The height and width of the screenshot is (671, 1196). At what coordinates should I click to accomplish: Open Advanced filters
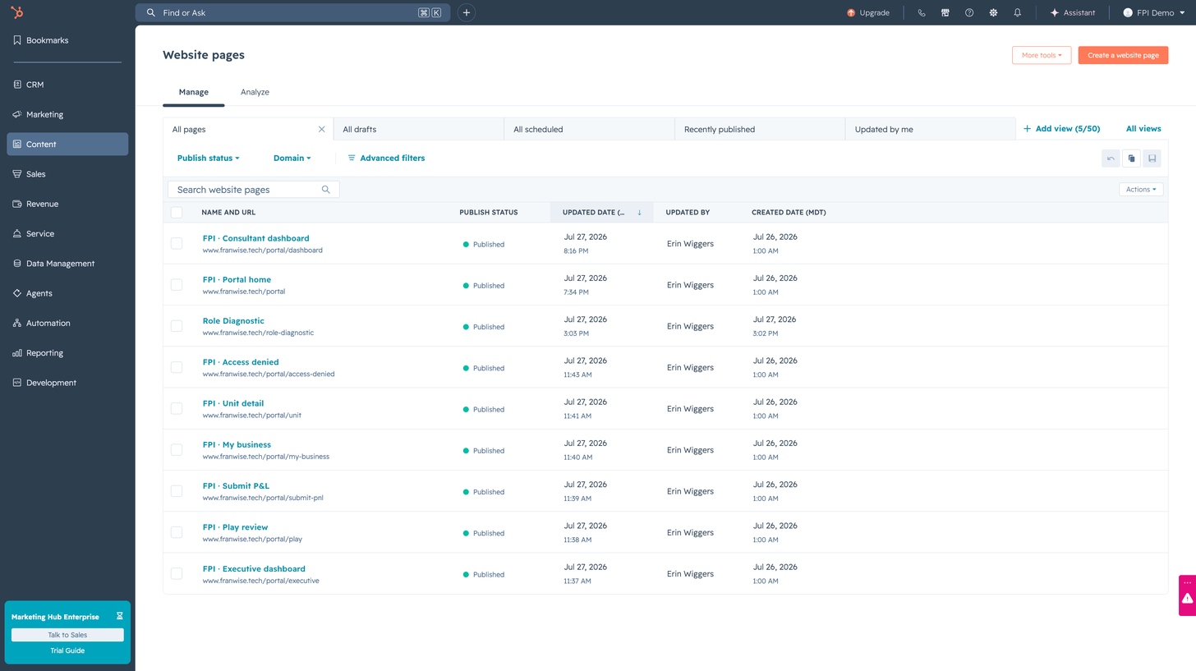386,158
